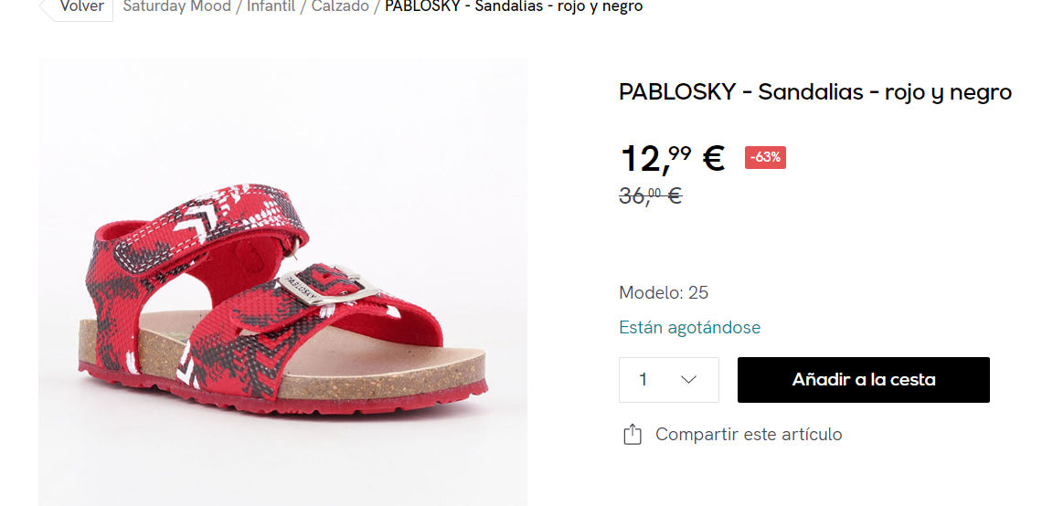Click the crossed-out 36,00 € price
Image resolution: width=1053 pixels, height=506 pixels.
click(x=650, y=196)
